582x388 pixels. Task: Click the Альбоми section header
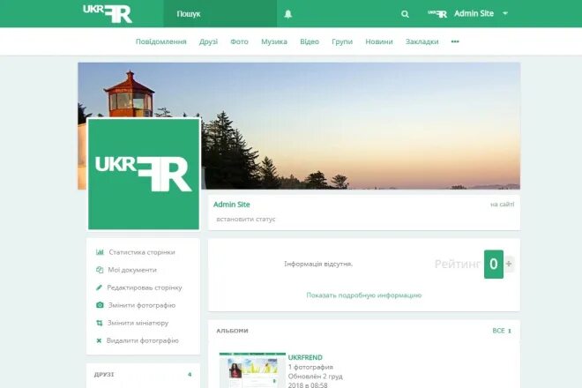coord(232,331)
